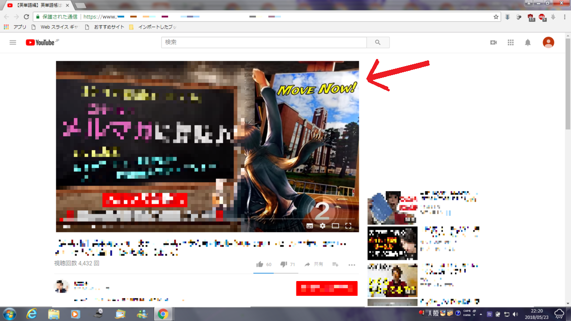Toggle subtitles on the video player
This screenshot has height=321, width=571.
tap(310, 225)
